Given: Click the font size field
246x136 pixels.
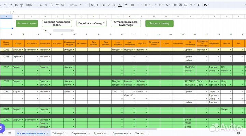Looking at the screenshot, I should click(x=92, y=5).
